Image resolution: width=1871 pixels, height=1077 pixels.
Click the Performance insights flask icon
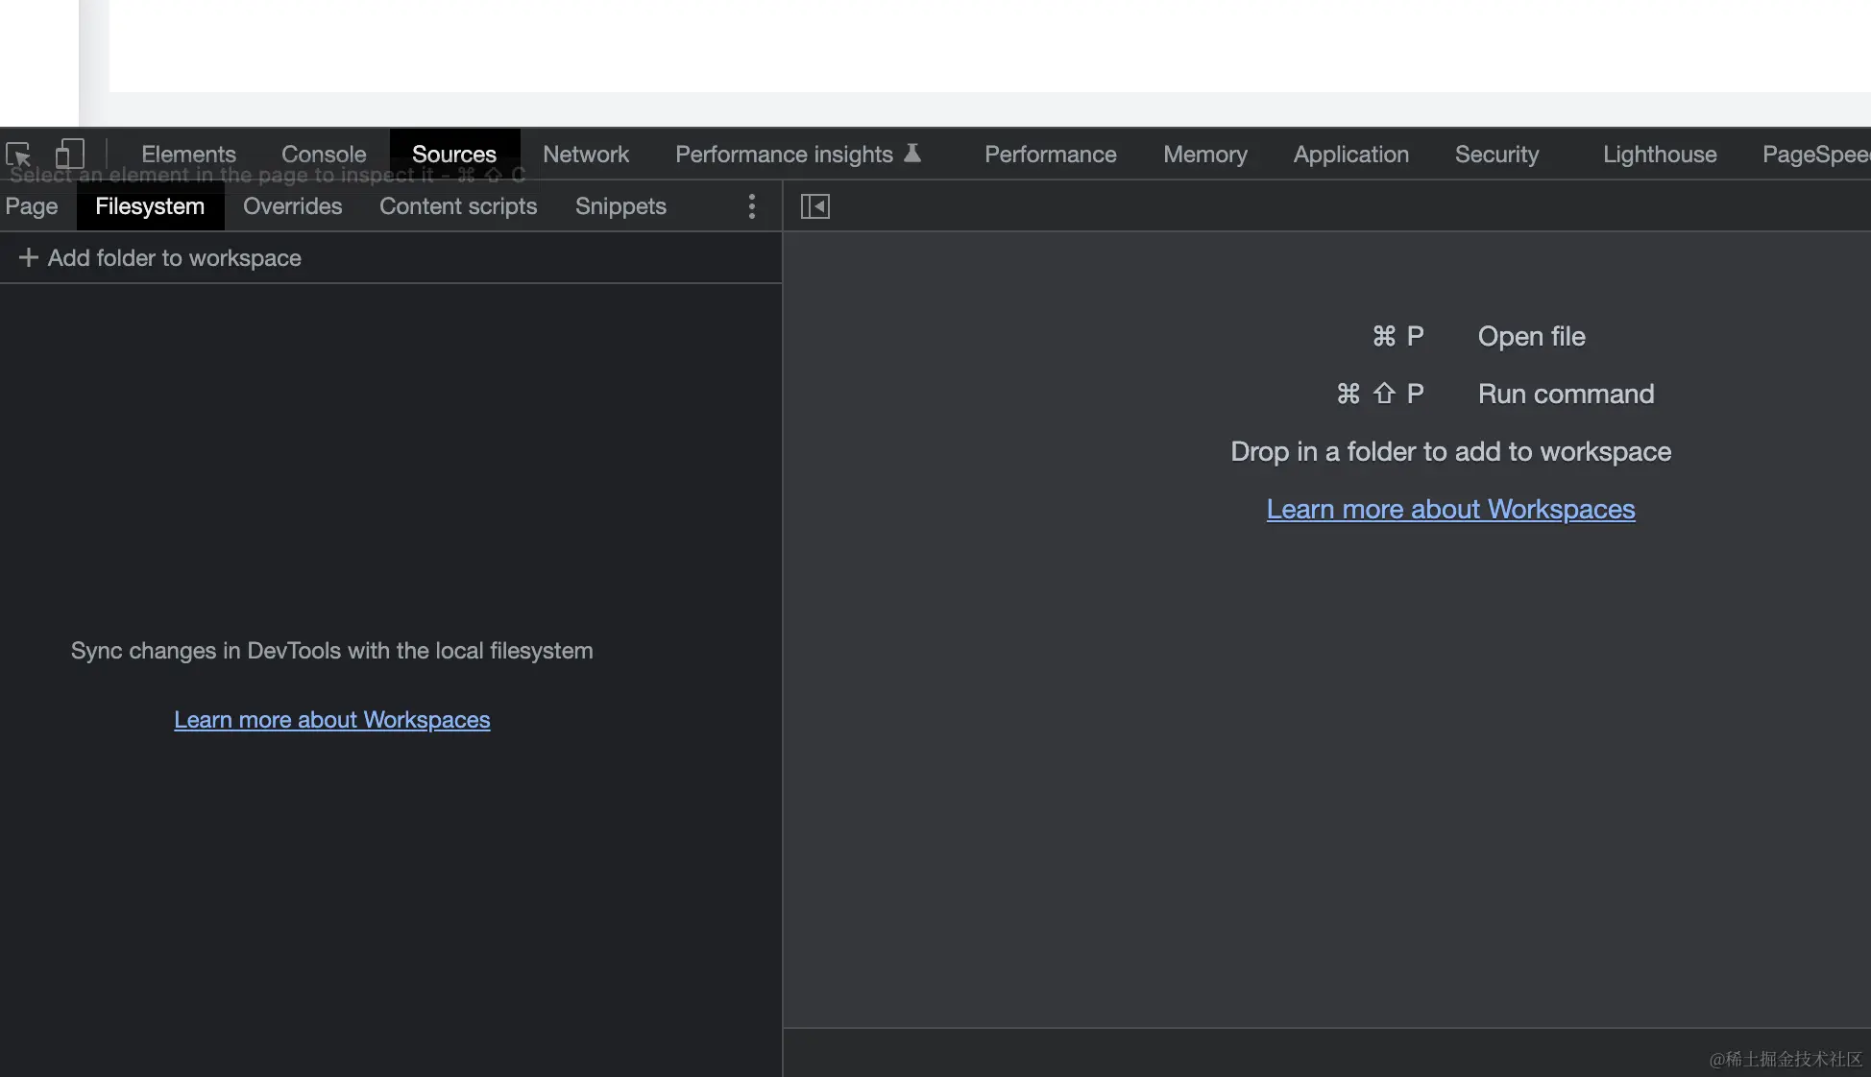coord(912,153)
